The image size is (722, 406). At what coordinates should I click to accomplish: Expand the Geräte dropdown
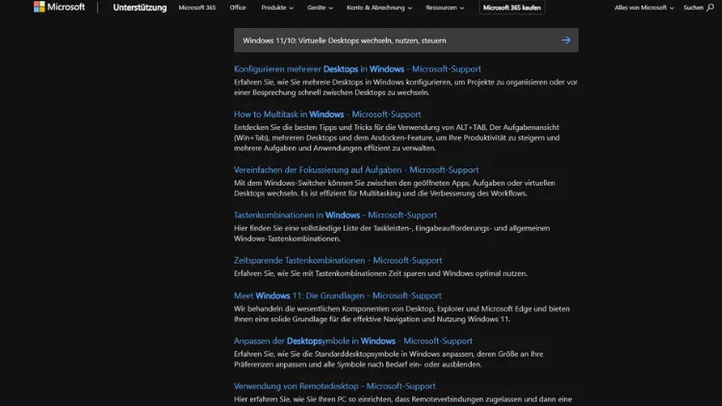(x=320, y=8)
